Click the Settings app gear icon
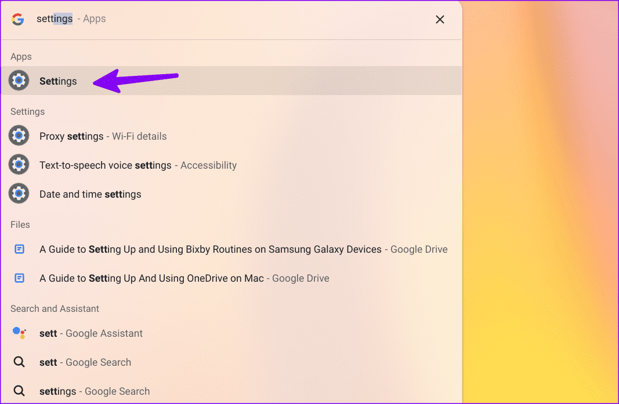Image resolution: width=619 pixels, height=404 pixels. (19, 81)
